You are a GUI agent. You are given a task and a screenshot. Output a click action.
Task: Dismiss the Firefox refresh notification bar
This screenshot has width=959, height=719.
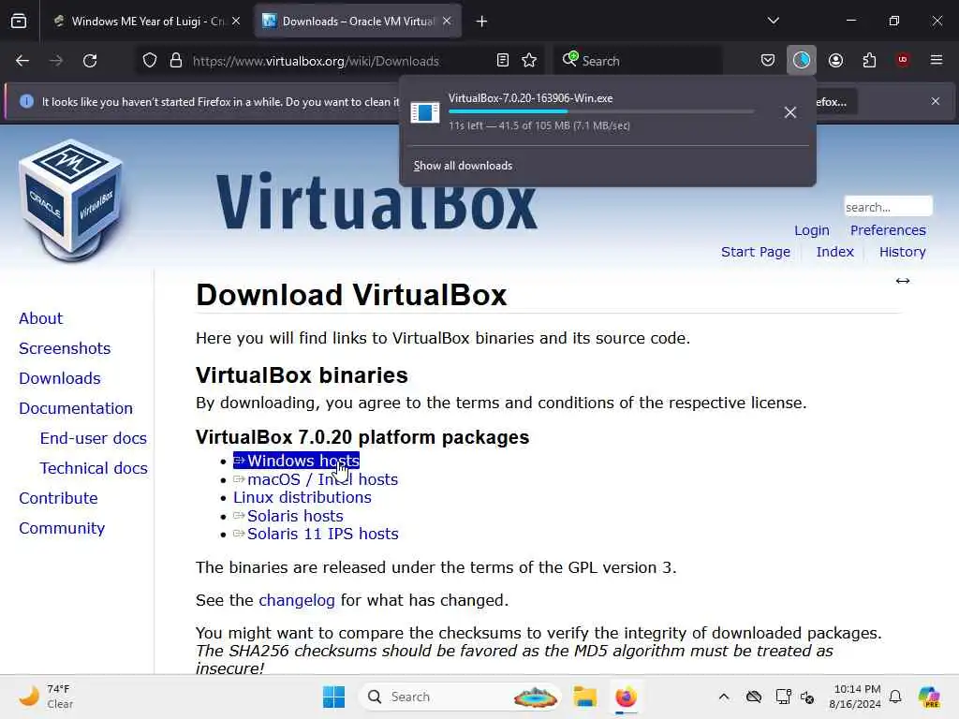pos(936,101)
